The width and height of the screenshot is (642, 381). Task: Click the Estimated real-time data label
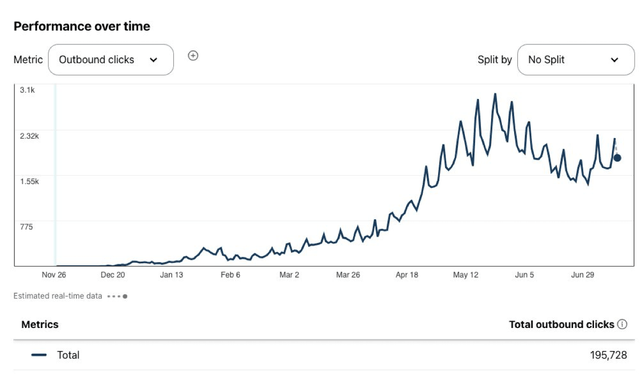pos(57,296)
